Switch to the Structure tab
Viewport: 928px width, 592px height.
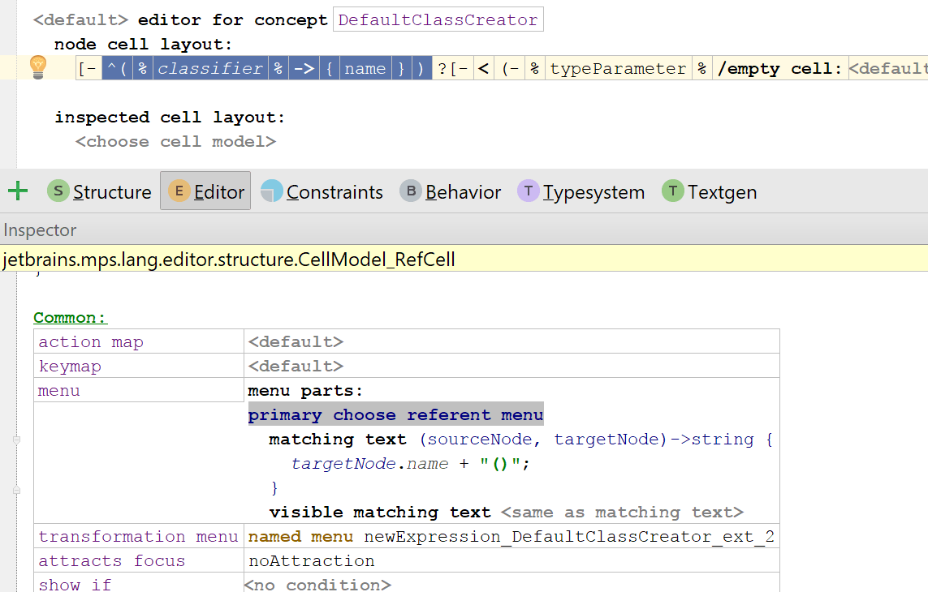(112, 192)
